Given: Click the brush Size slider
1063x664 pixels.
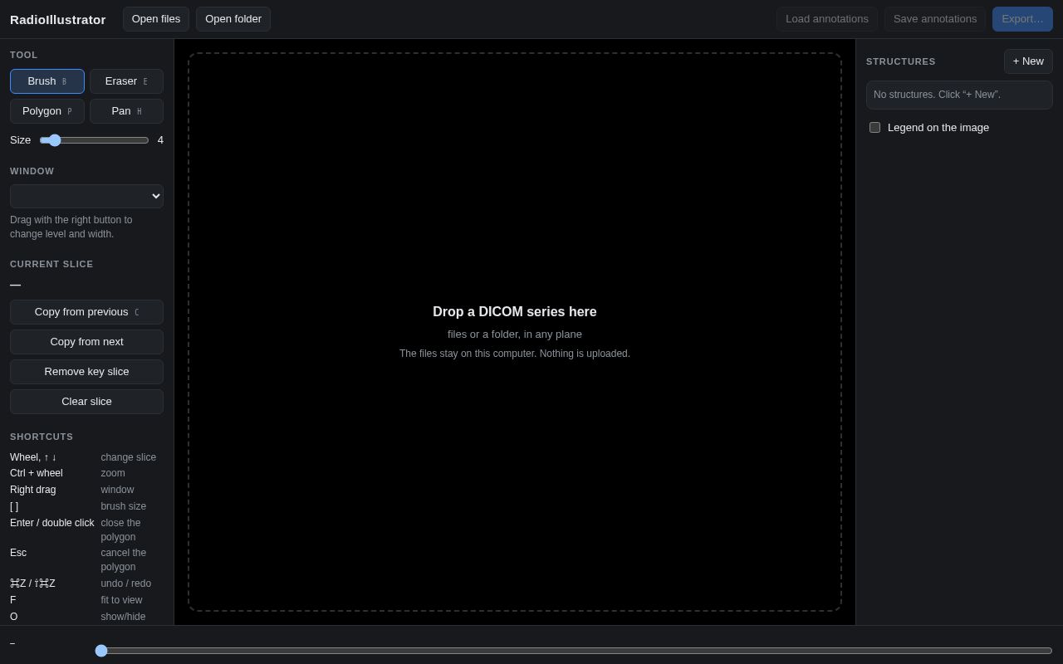Looking at the screenshot, I should 94,140.
